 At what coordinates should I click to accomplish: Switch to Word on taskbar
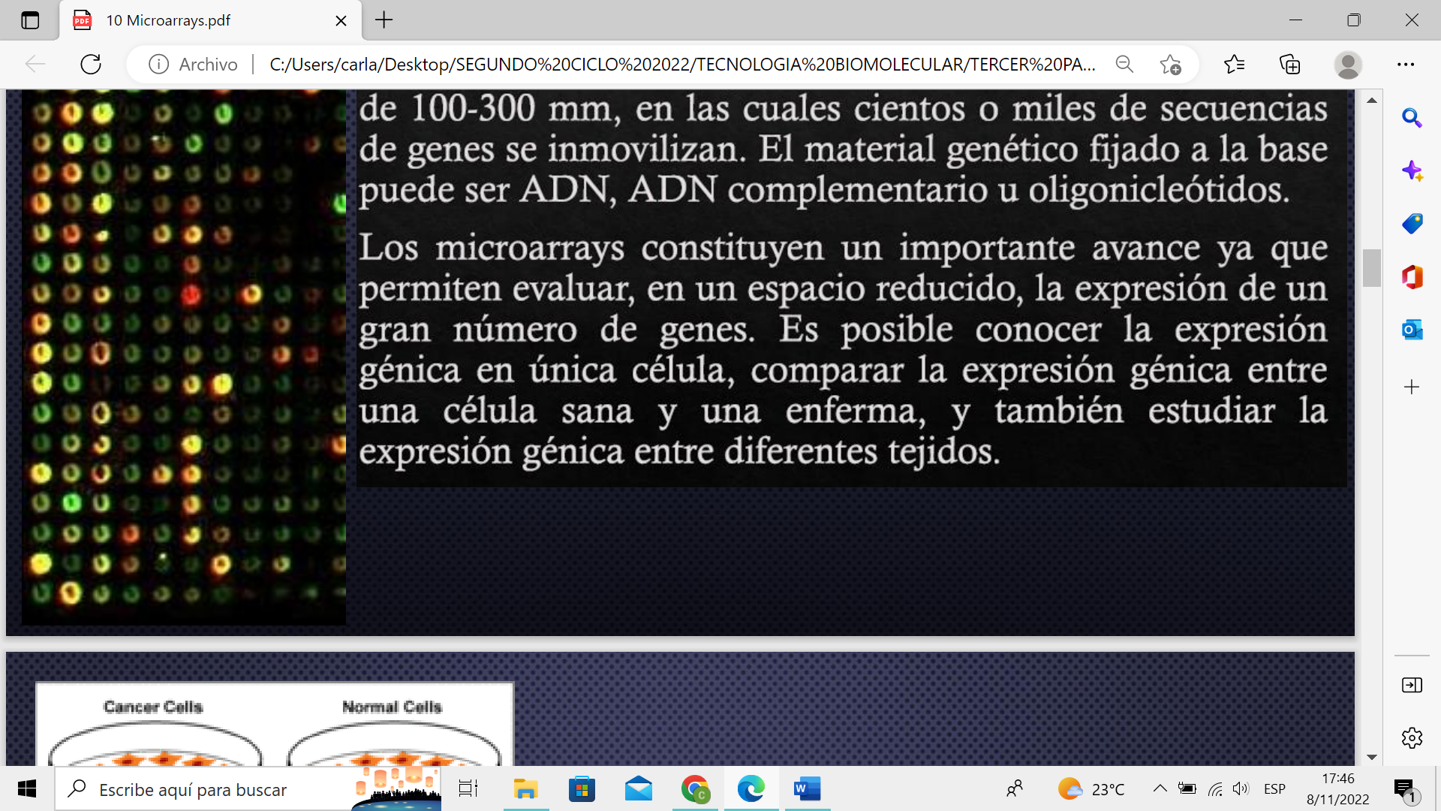pyautogui.click(x=808, y=789)
